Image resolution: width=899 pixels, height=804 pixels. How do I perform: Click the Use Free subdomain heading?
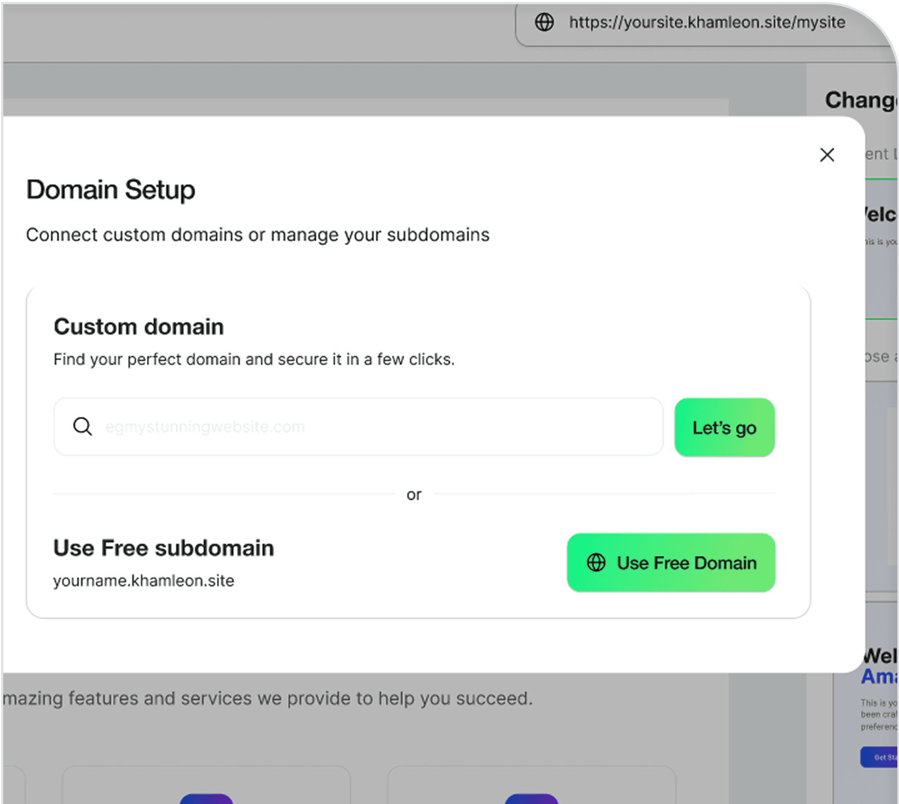pyautogui.click(x=164, y=547)
